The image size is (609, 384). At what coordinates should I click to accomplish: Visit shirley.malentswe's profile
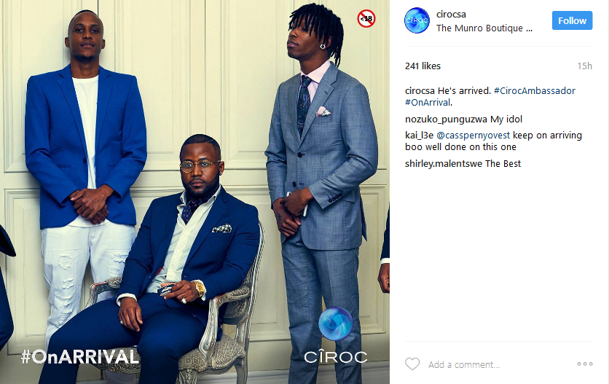(x=444, y=164)
